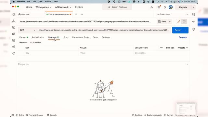Click Capture requests

pos(153,115)
